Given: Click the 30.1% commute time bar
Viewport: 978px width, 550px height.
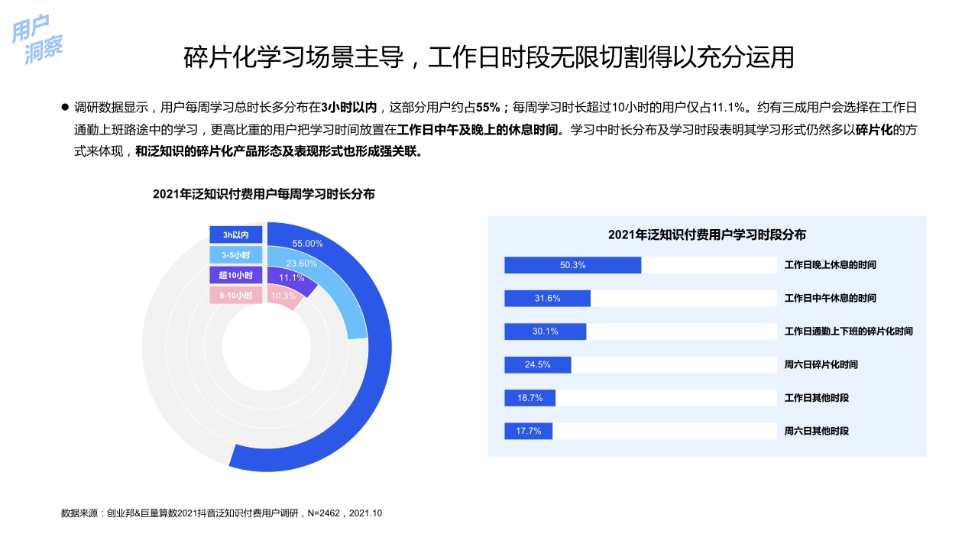Looking at the screenshot, I should 545,332.
